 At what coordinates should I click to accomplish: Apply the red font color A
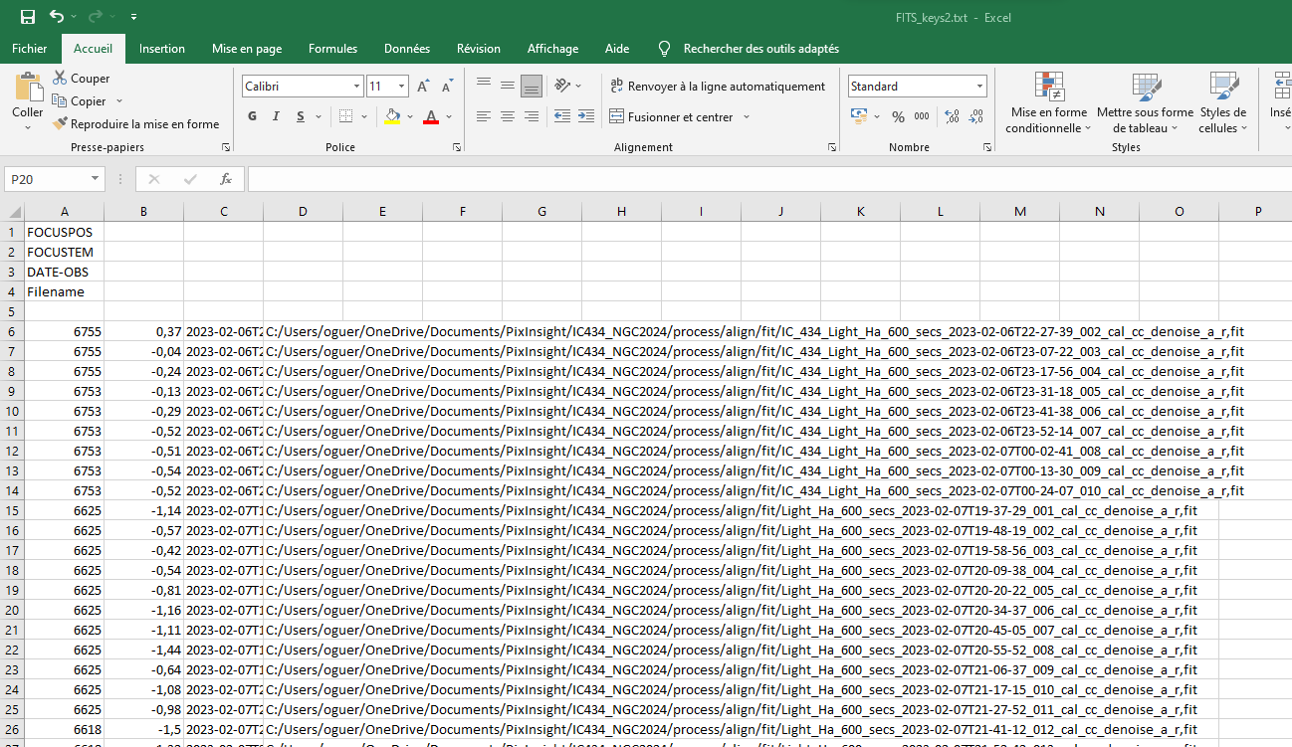[x=431, y=116]
